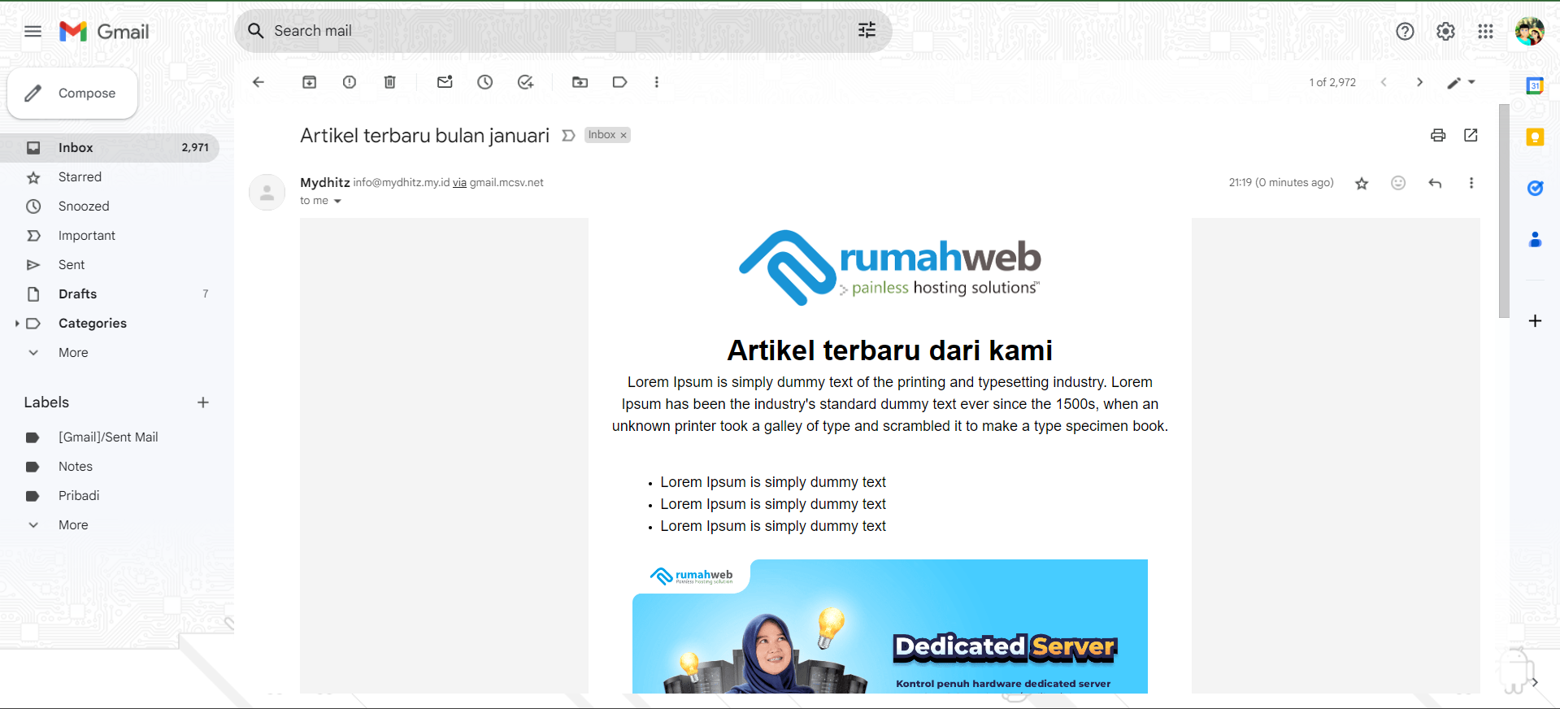Snooze this email with clock icon
The height and width of the screenshot is (709, 1560).
click(485, 82)
